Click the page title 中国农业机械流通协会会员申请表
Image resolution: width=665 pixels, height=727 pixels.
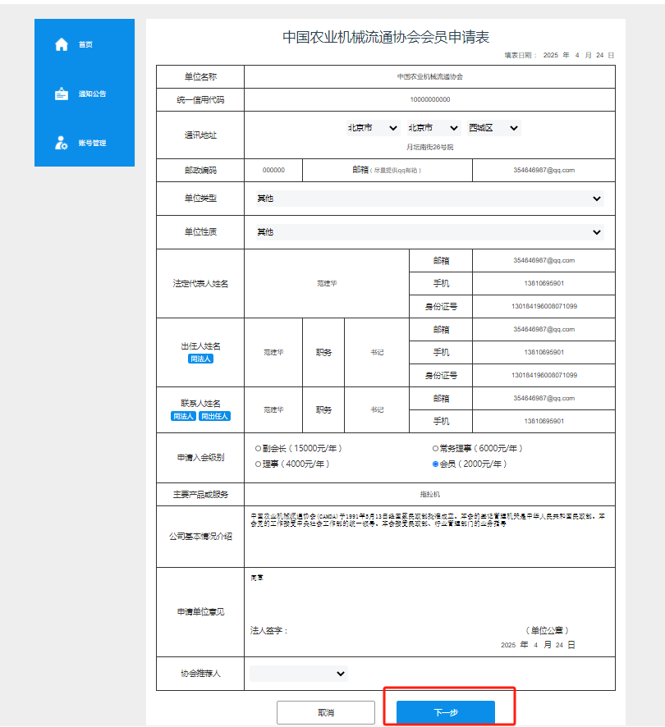pos(386,37)
